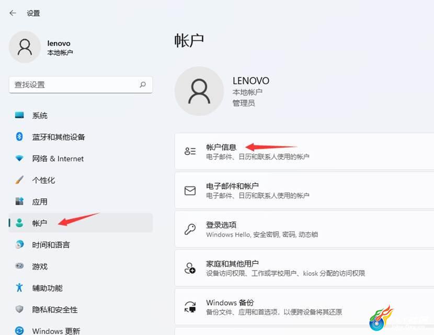Click the 个性化 paintbrush icon
This screenshot has height=335, width=434.
pyautogui.click(x=19, y=180)
